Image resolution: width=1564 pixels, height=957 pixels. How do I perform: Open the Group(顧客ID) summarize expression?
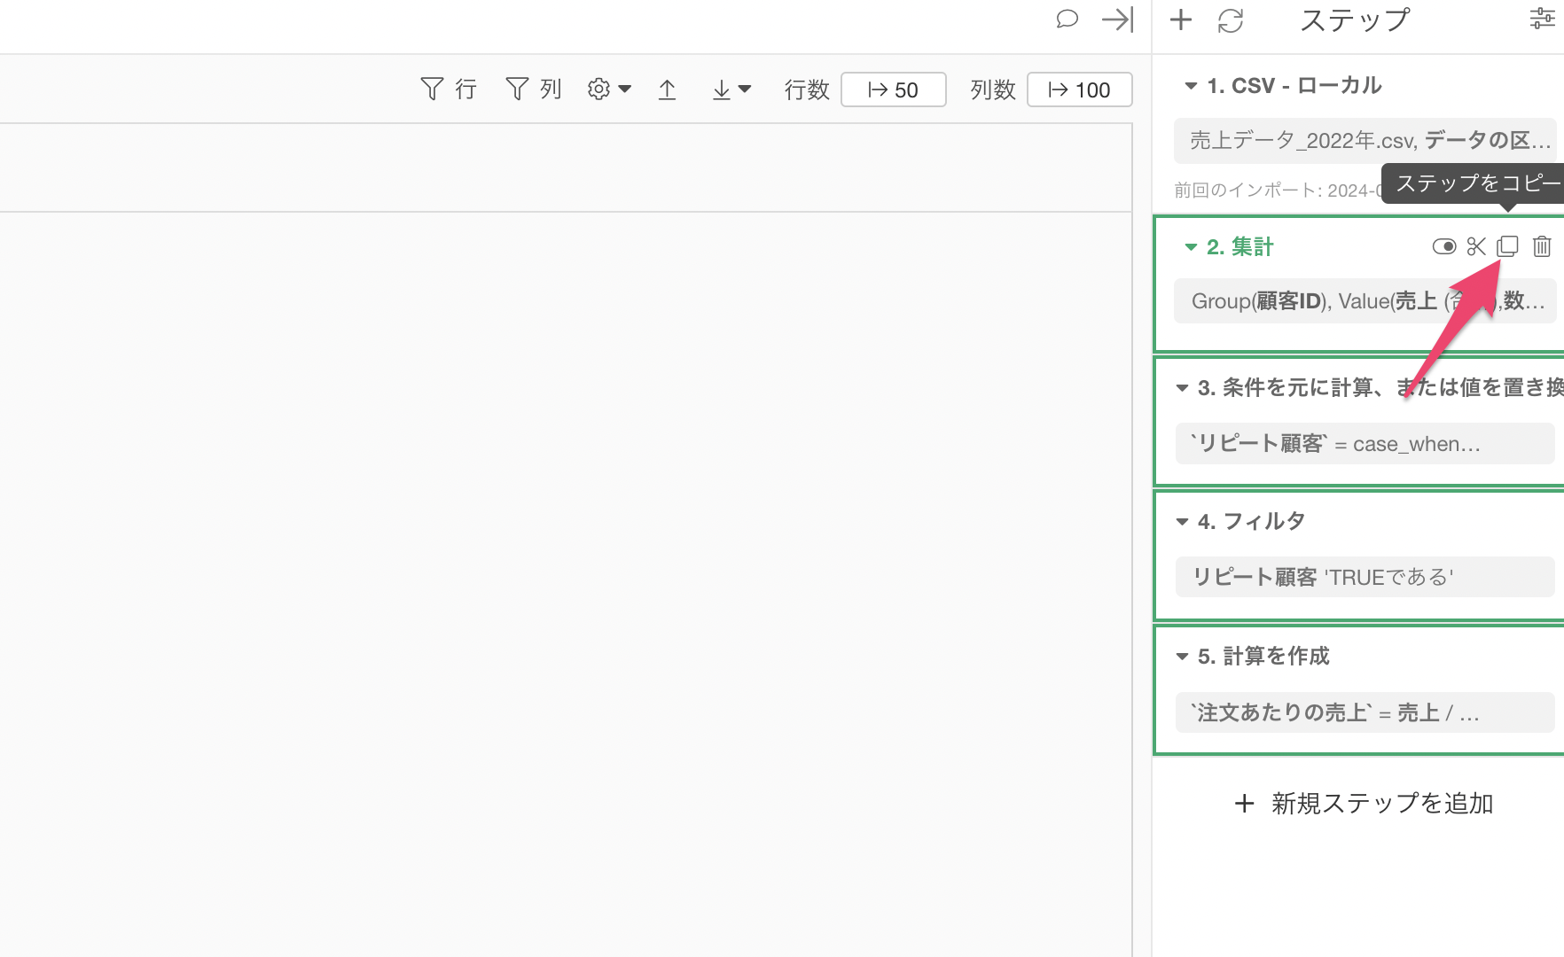coord(1365,301)
